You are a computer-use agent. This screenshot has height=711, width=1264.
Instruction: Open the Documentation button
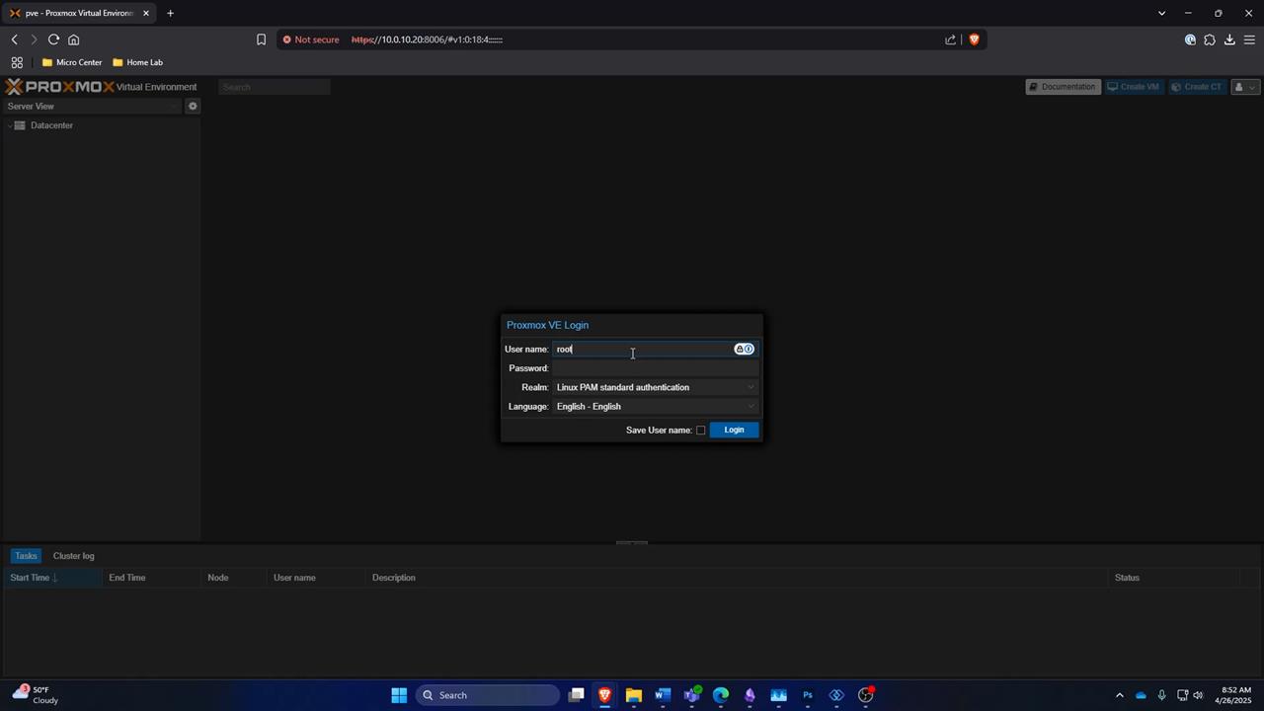[x=1063, y=87]
